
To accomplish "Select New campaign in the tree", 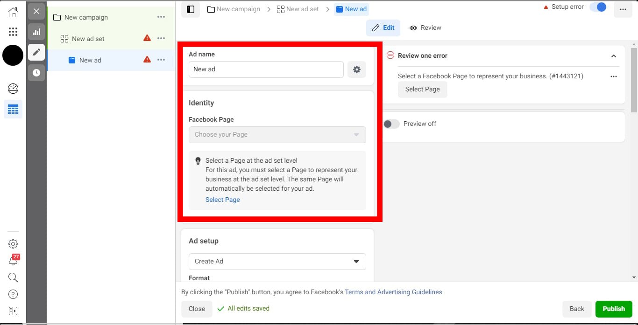I will point(86,17).
